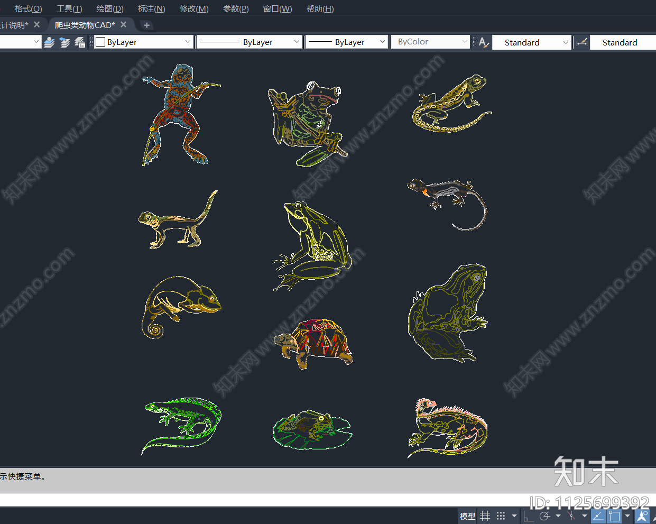Screen dimensions: 656x524
Task: Toggle grid display in status bar
Action: point(485,516)
